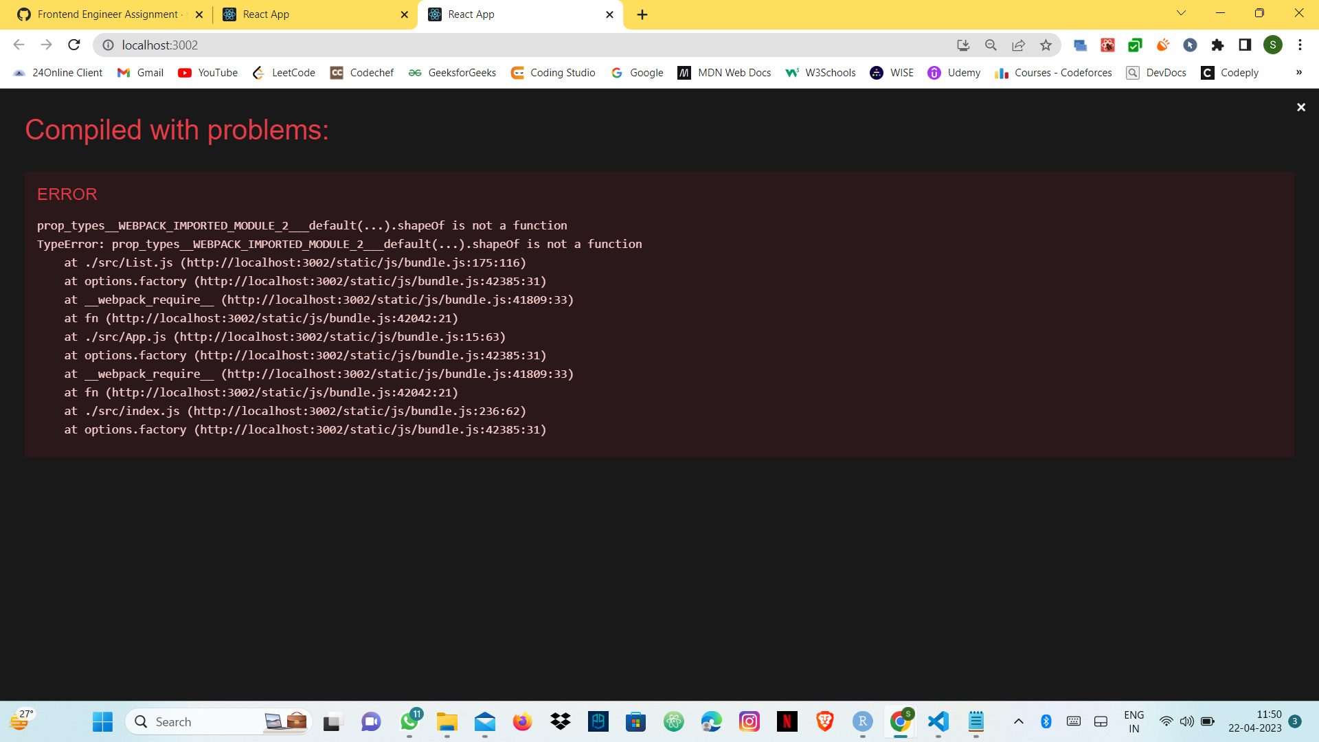Share the current page via share icon

point(1018,45)
